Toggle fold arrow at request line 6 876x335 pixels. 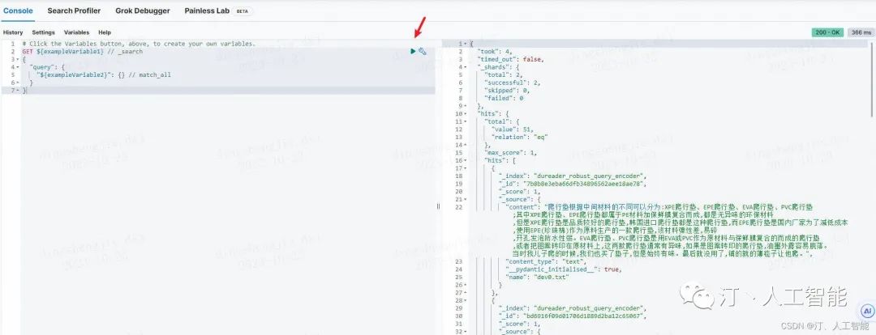coord(18,83)
